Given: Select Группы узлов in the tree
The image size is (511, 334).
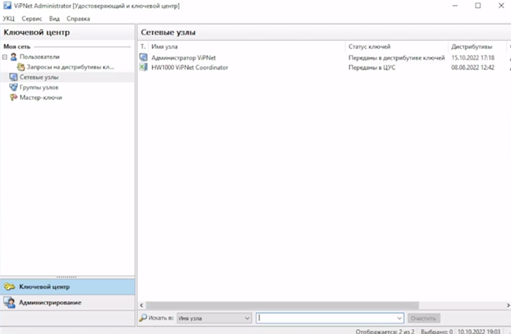Looking at the screenshot, I should (x=39, y=87).
